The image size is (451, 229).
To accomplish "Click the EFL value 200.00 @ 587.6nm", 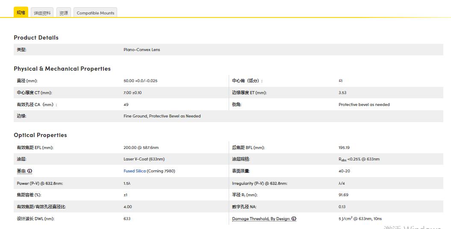I will pos(141,148).
